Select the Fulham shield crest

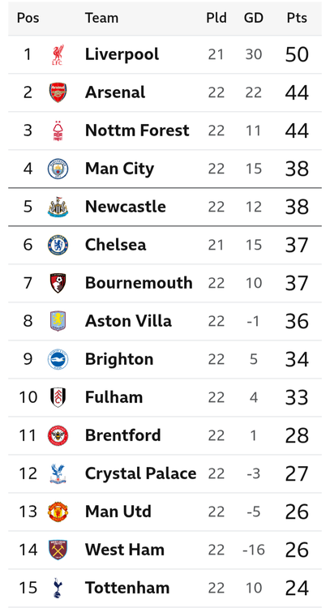point(58,397)
